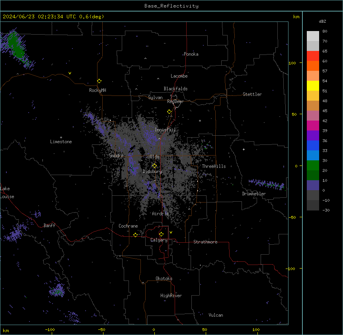Click the top right km axis label
This screenshot has width=343, height=335.
point(296,17)
